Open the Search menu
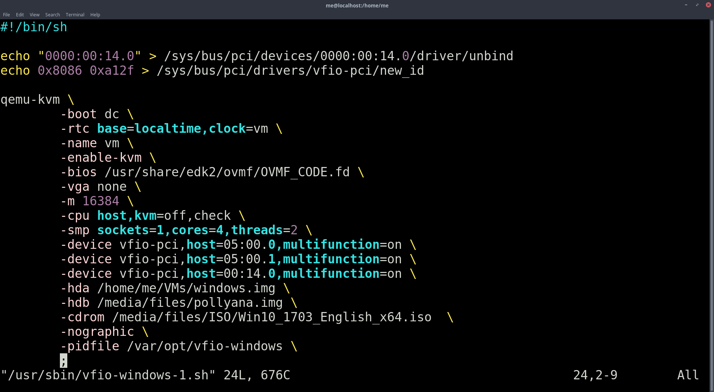The height and width of the screenshot is (392, 714). tap(52, 15)
